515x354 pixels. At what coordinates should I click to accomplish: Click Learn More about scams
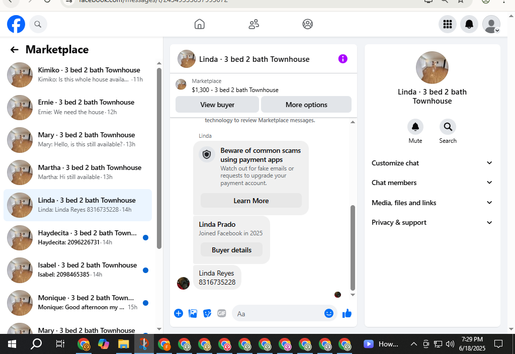pos(251,201)
